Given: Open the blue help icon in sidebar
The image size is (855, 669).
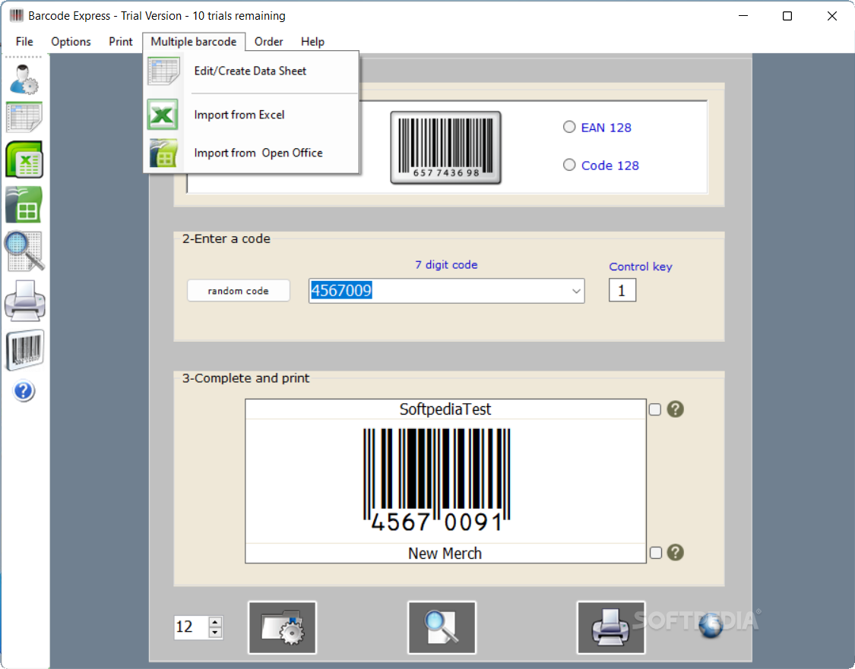Looking at the screenshot, I should [x=24, y=391].
